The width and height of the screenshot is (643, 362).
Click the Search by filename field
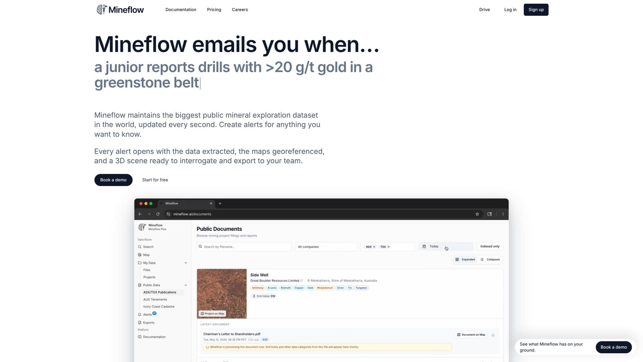coord(244,247)
